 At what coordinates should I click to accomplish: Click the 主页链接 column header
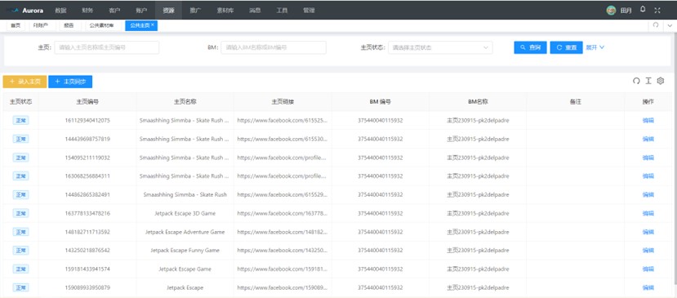pyautogui.click(x=283, y=102)
